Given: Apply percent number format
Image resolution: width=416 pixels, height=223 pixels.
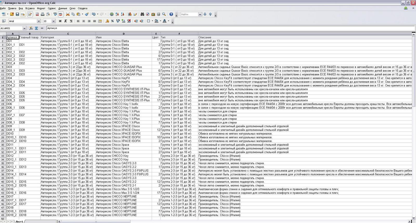Looking at the screenshot, I should pyautogui.click(x=113, y=21).
